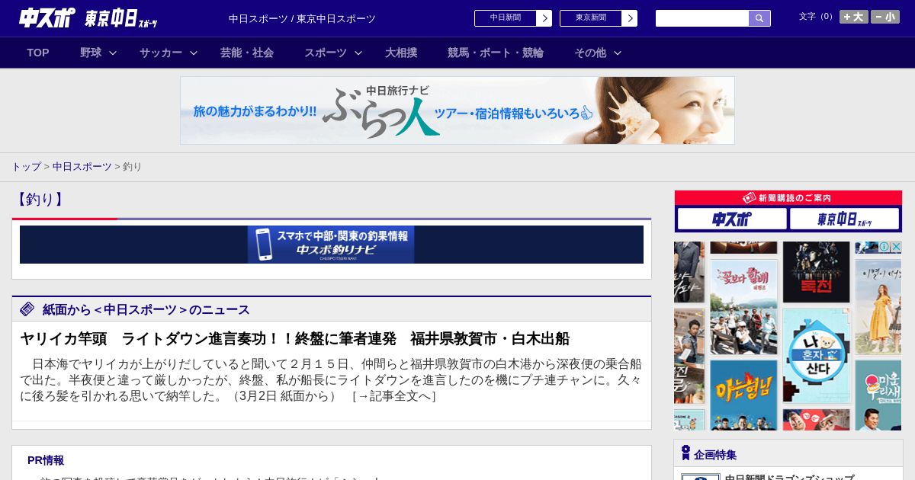Viewport: 915px width, 480px height.
Task: Open the 野球 menu item
Action: click(x=91, y=53)
